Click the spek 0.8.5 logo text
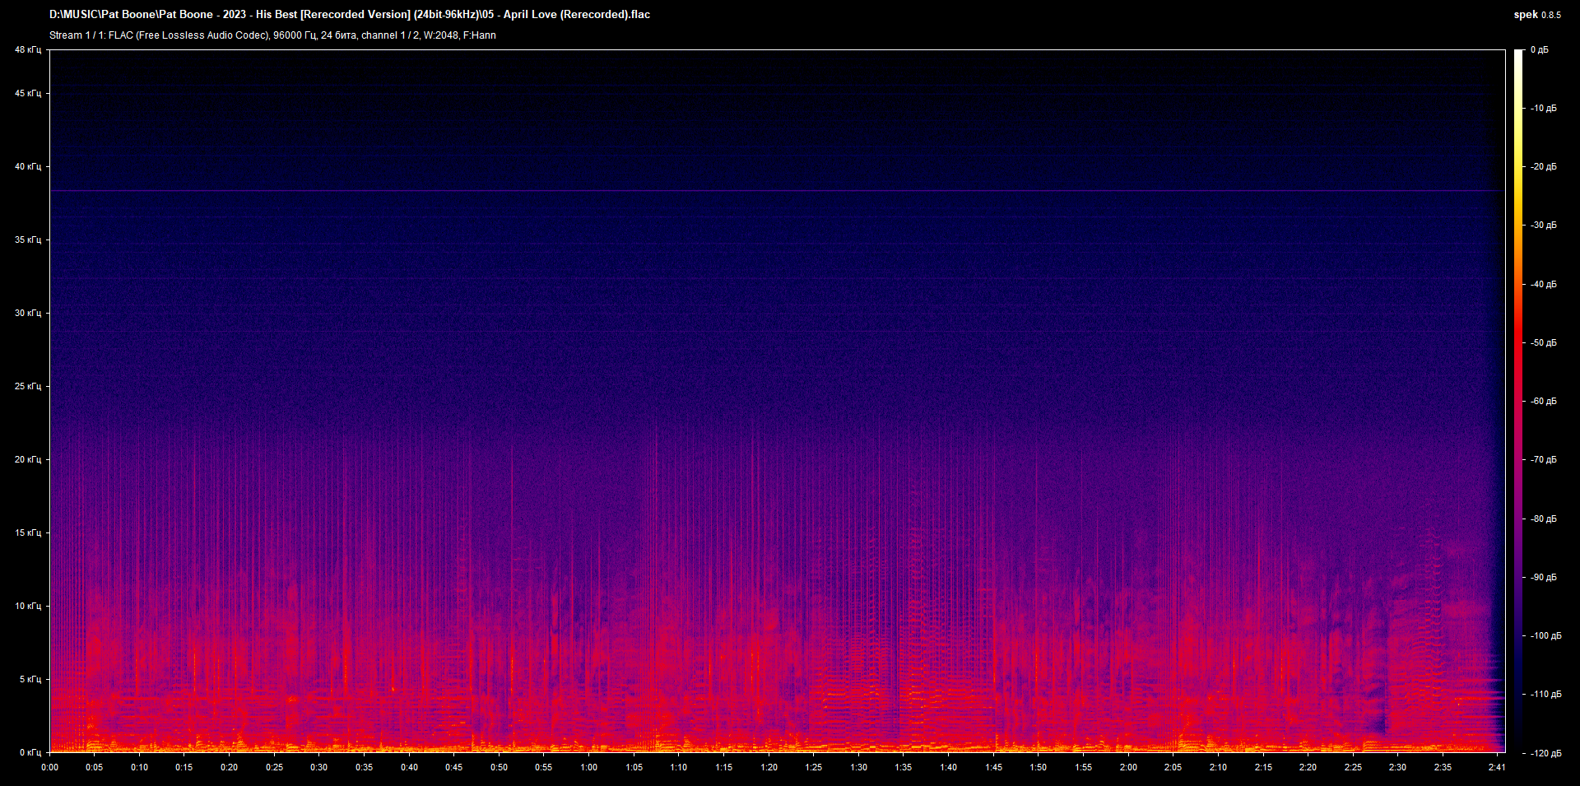Viewport: 1580px width, 786px height. tap(1536, 14)
